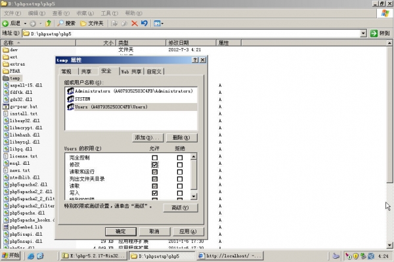This screenshot has height=262, width=394.
Task: Sort by the 修改日期 column header
Action: coord(190,43)
